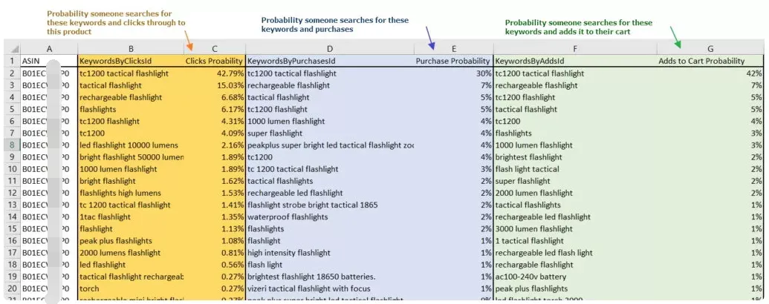Select '1 tactical flashlight' cell
This screenshot has height=304, width=769.
[575, 241]
